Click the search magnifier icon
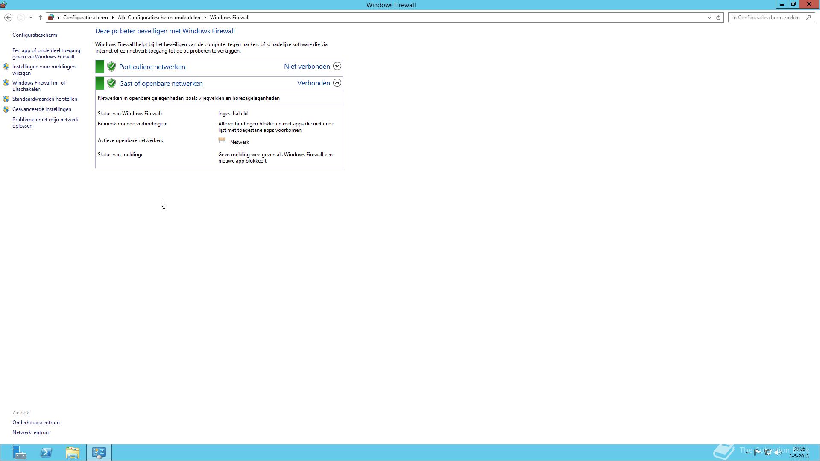The width and height of the screenshot is (820, 461). 808,18
